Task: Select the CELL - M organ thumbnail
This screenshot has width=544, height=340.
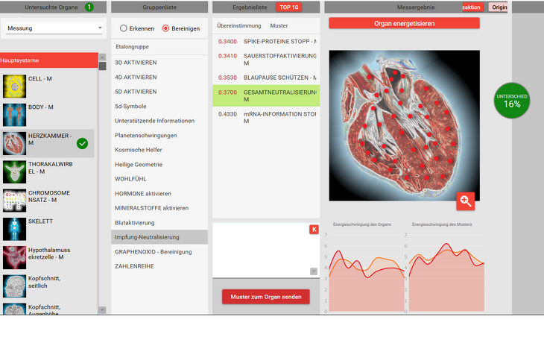Action: click(x=15, y=86)
